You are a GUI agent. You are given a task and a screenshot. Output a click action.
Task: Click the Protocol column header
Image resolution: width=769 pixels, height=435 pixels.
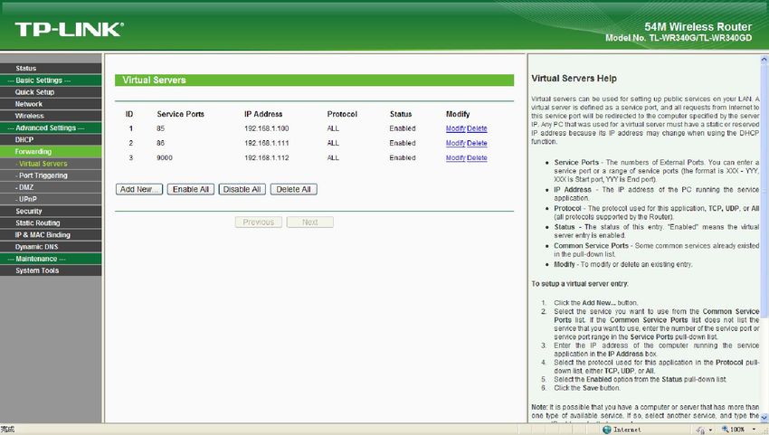tap(342, 114)
